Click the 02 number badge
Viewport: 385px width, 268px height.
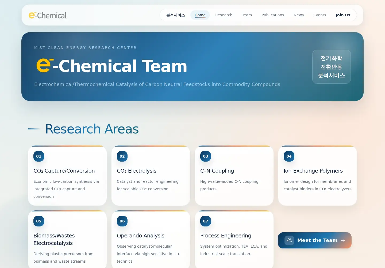(122, 156)
